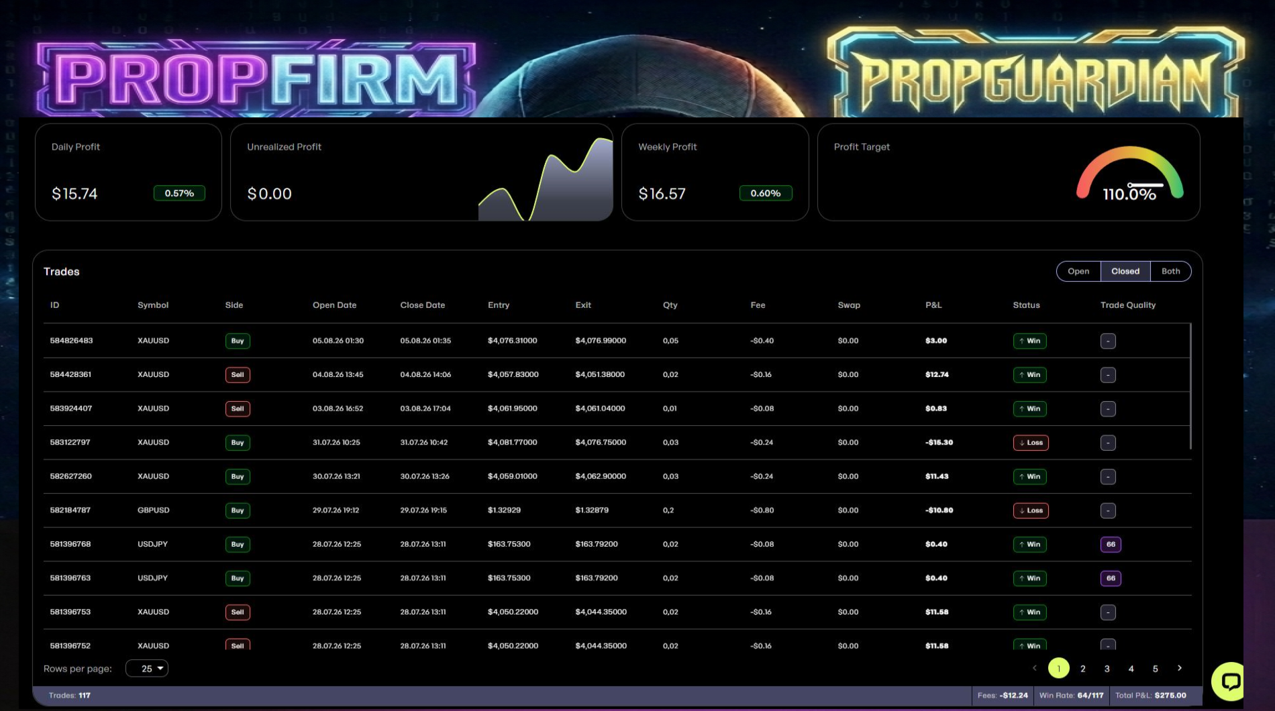The width and height of the screenshot is (1275, 711).
Task: Open the trade quality badge on trade 582184787
Action: (1108, 510)
